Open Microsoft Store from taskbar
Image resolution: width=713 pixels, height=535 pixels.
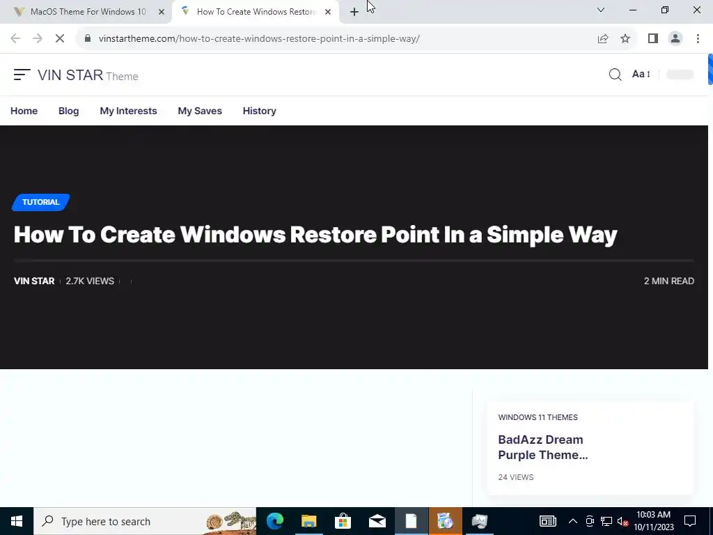pos(343,521)
